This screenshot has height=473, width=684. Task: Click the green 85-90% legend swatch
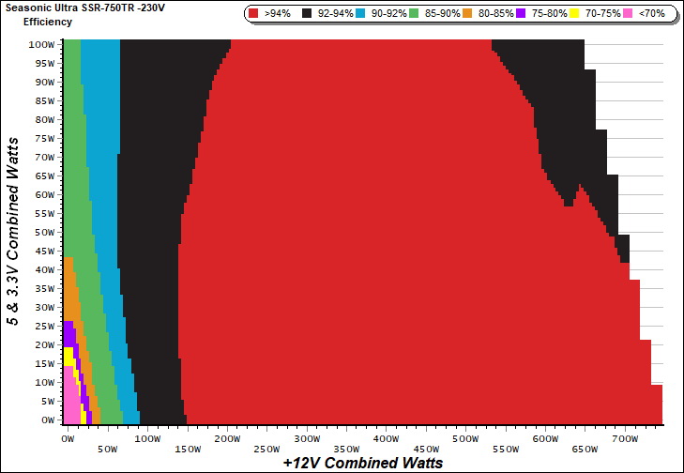coord(415,14)
